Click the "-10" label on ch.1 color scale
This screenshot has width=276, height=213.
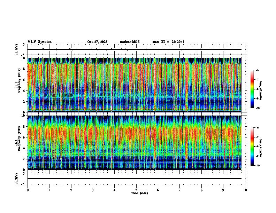pos(258,108)
